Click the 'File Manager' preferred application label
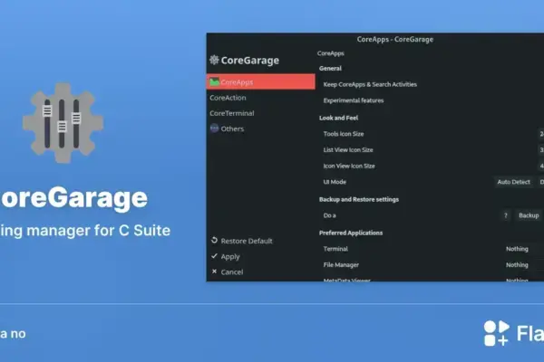 [341, 265]
